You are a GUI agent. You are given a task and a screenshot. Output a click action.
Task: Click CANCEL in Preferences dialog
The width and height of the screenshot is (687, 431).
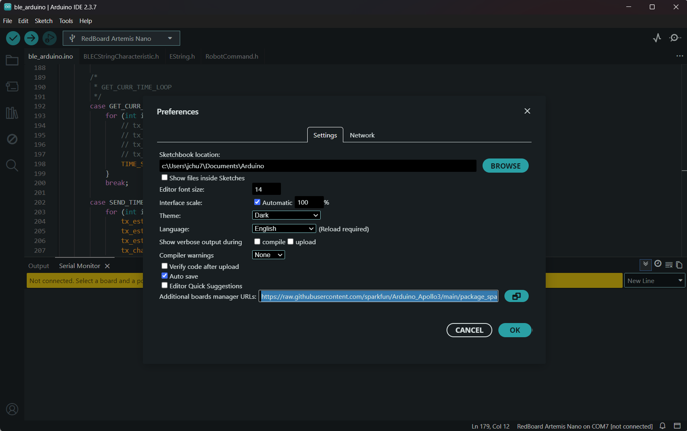[x=469, y=330]
